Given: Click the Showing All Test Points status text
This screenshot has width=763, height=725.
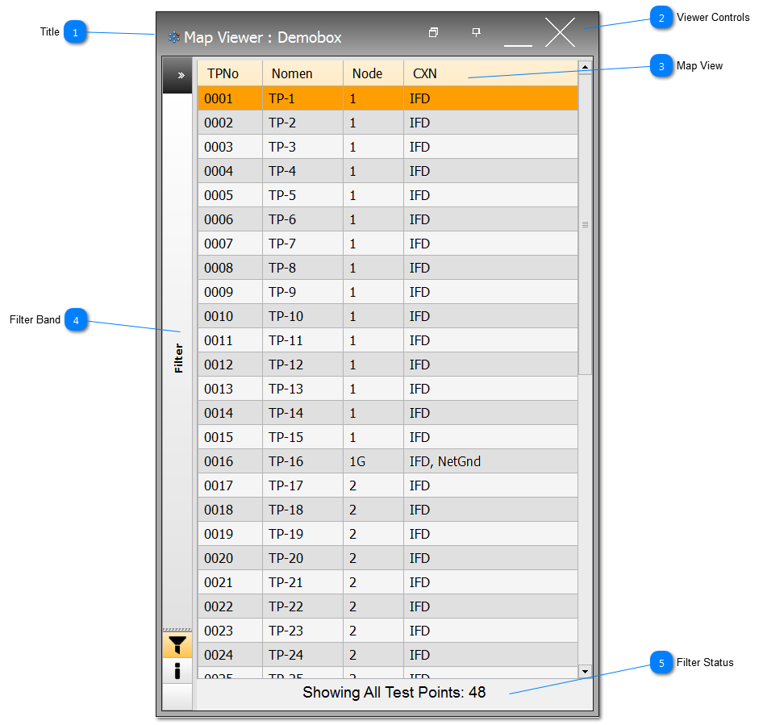Looking at the screenshot, I should click(x=394, y=692).
